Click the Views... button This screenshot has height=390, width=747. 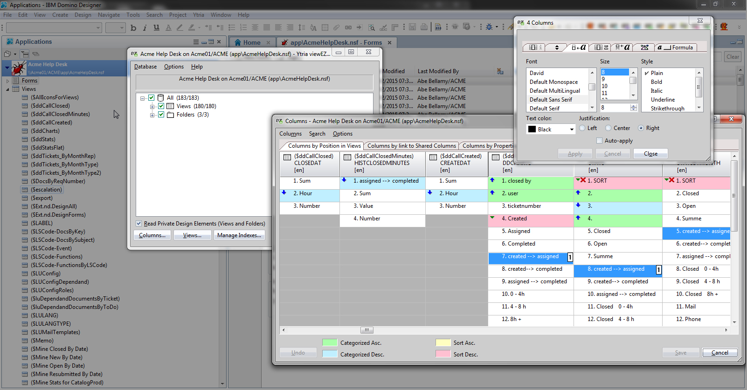(192, 235)
